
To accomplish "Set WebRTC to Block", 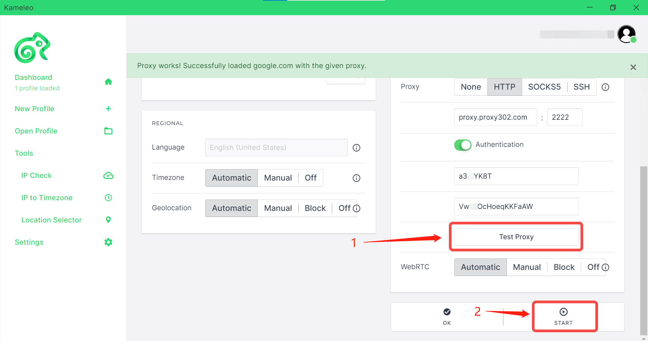I will (x=564, y=267).
